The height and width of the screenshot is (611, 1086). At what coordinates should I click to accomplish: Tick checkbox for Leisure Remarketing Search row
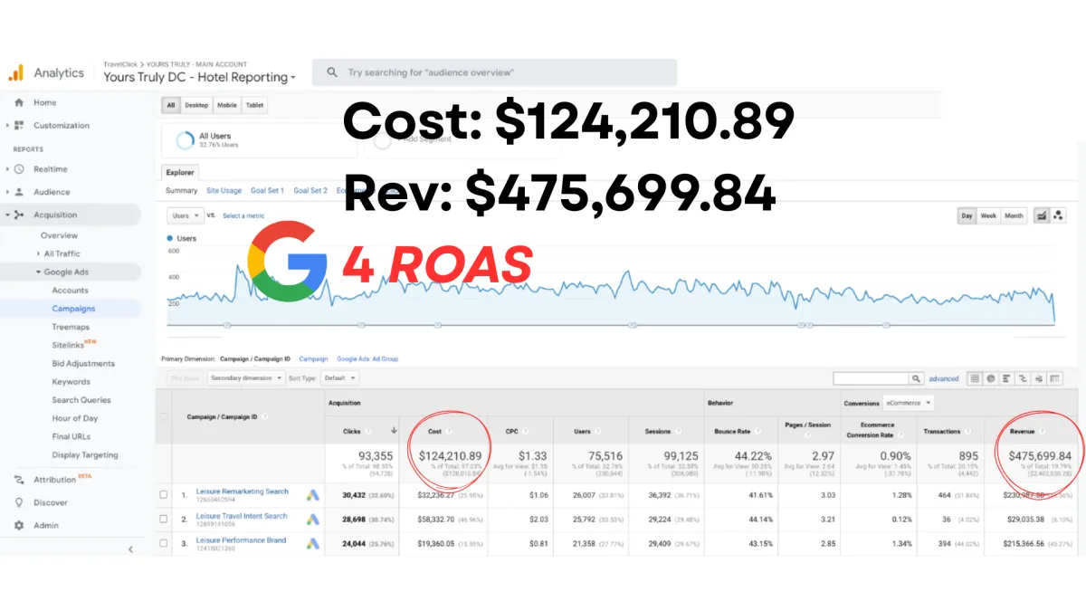[164, 495]
